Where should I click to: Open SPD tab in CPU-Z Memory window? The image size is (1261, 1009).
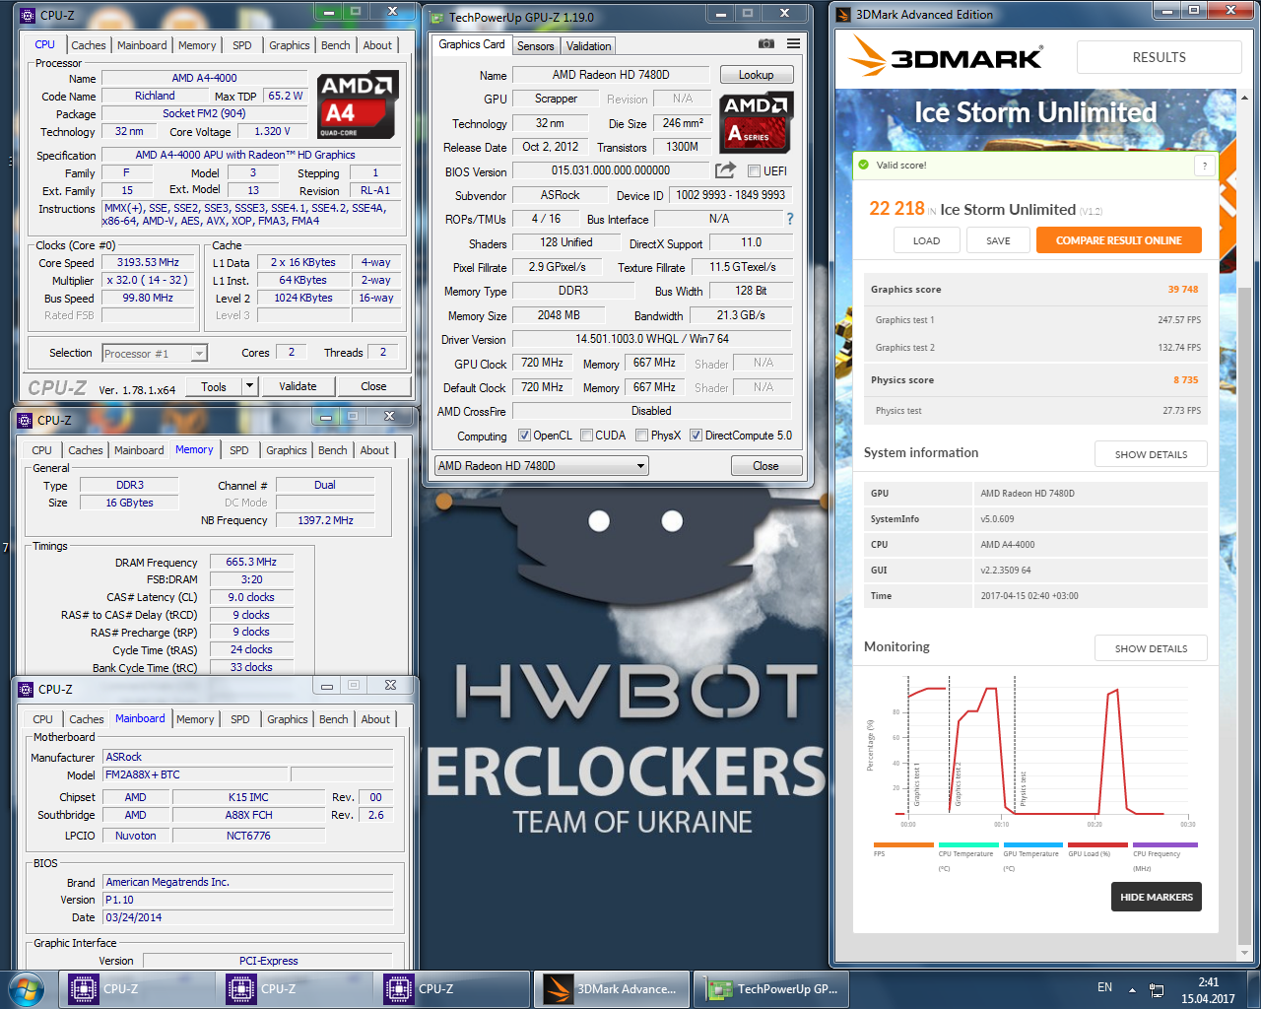239,450
